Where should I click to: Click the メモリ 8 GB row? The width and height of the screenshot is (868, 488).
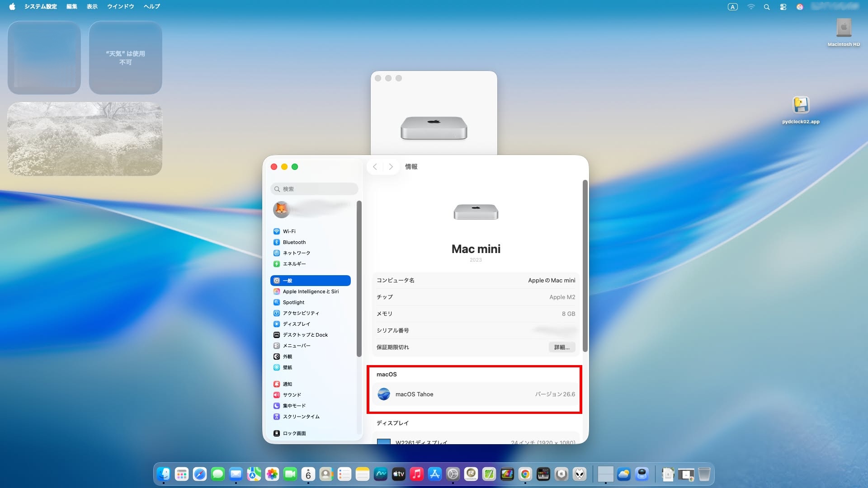point(476,314)
